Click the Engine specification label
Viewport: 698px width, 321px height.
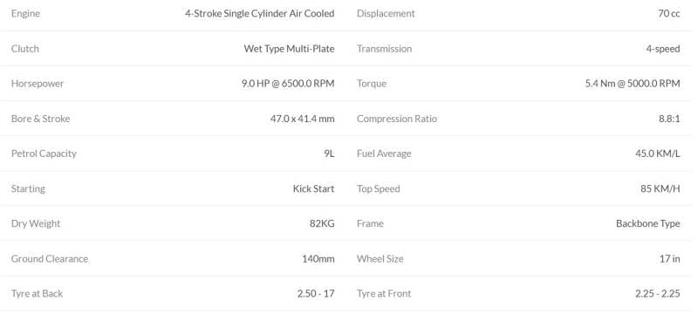point(25,14)
